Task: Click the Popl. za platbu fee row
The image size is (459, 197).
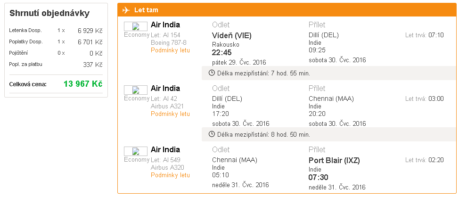Action: (x=56, y=65)
